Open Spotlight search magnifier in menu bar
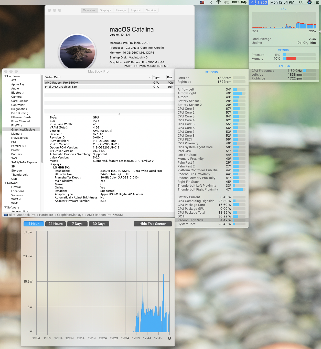321x349 pixels. [301, 2]
